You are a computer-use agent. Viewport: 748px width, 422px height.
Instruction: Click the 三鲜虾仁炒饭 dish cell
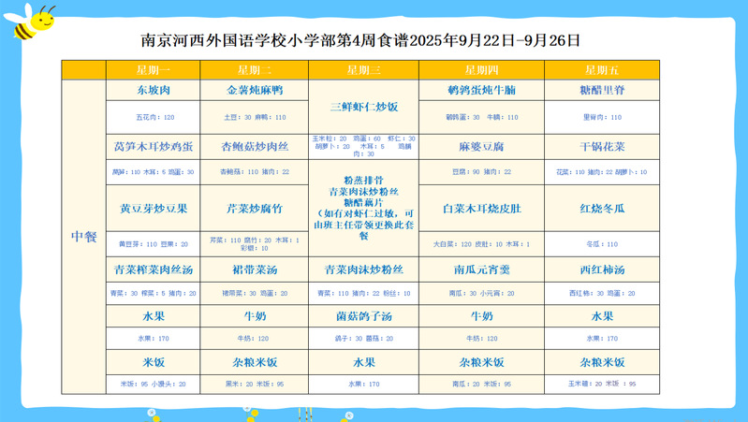[363, 107]
